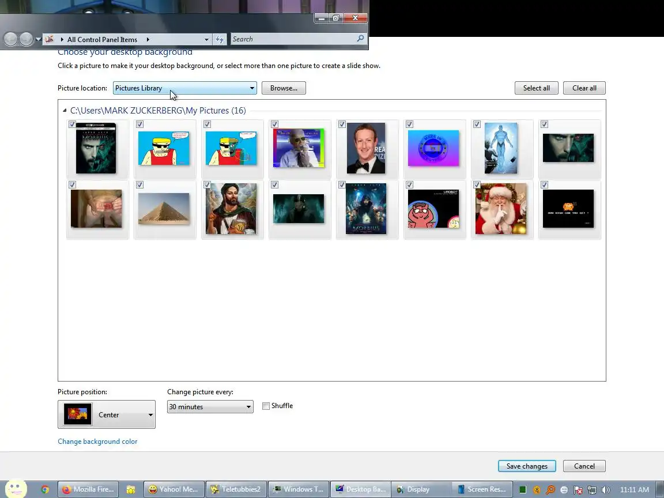Click the green square tray icon
This screenshot has height=498, width=664.
click(523, 489)
